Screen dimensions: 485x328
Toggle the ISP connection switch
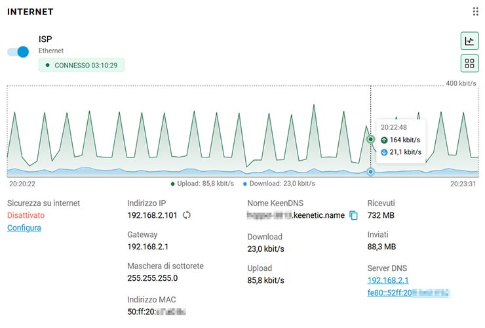tap(18, 52)
